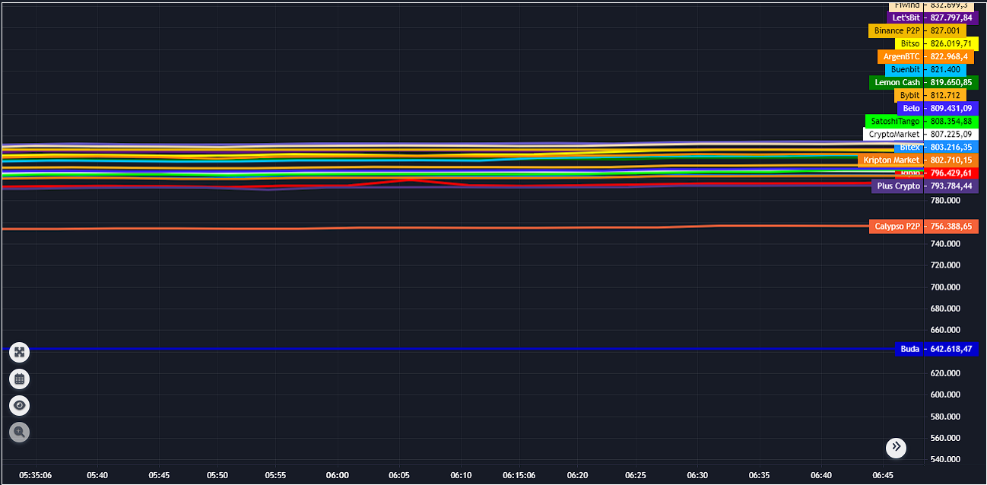Select the Plus Crypto series label
The width and height of the screenshot is (987, 485).
898,185
